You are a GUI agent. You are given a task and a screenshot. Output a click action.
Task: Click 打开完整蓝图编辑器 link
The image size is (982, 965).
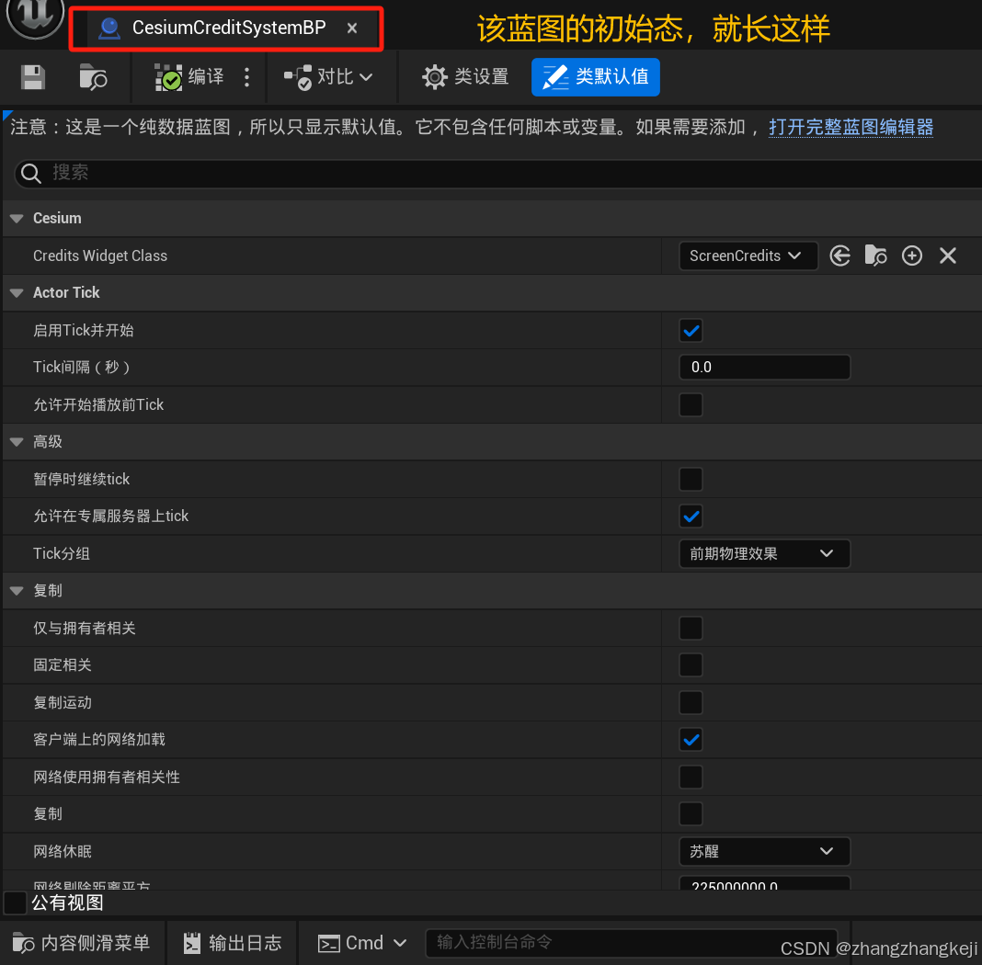851,127
